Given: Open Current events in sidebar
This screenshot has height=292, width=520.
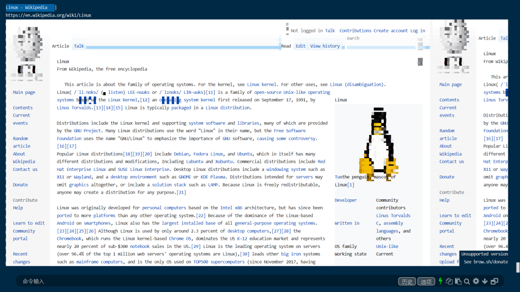Looking at the screenshot, I should pyautogui.click(x=21, y=119).
